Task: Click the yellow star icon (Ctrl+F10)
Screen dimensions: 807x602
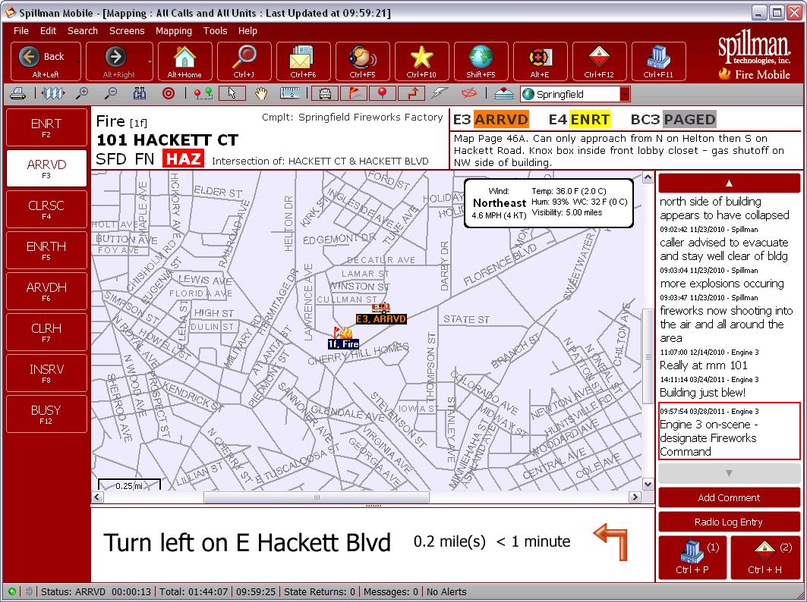Action: coord(421,61)
